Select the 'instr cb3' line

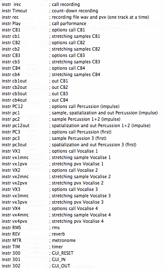[x=11, y=62]
